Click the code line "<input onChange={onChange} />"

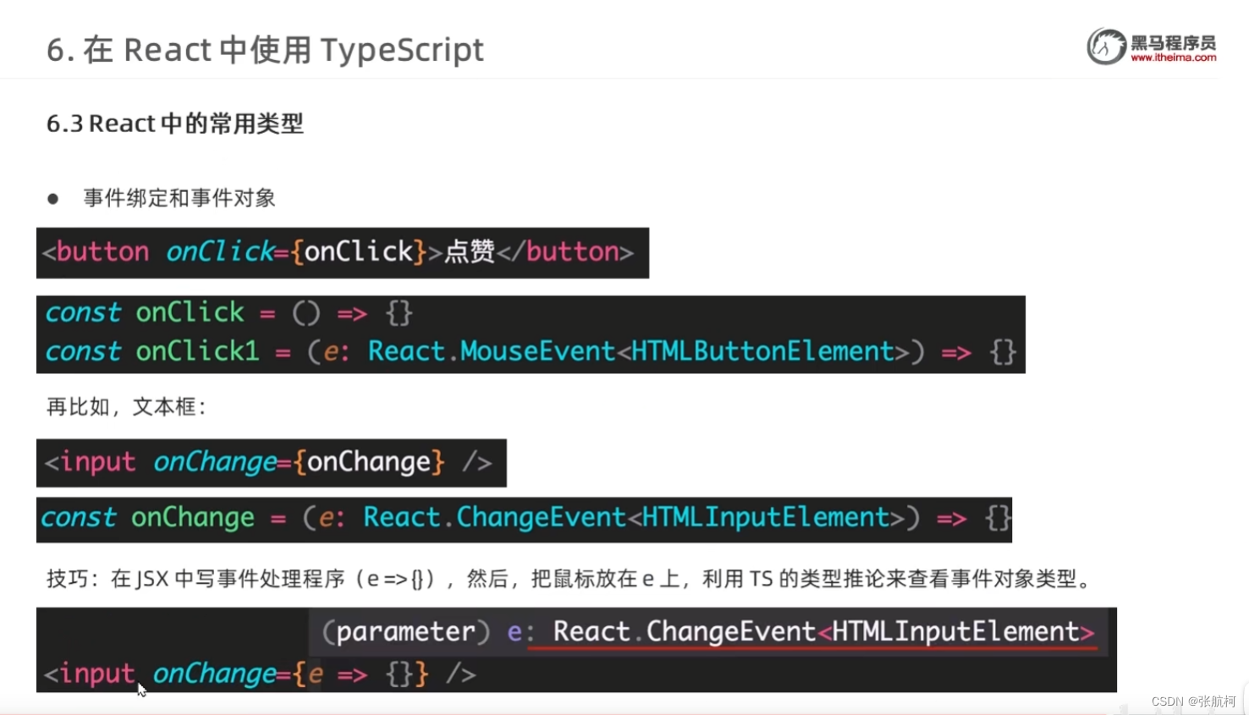[268, 462]
